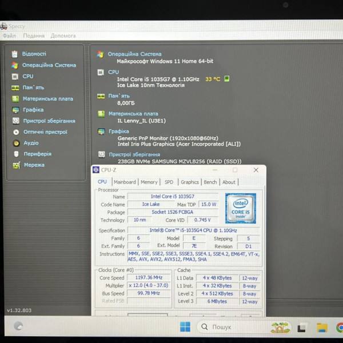Screen dimensions: 343x343
Task: Click the graphics monitor icon in summary pane
Action: click(x=101, y=131)
